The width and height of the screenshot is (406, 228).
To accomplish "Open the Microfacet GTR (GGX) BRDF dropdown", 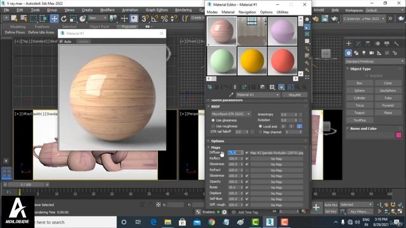I will tap(231, 114).
